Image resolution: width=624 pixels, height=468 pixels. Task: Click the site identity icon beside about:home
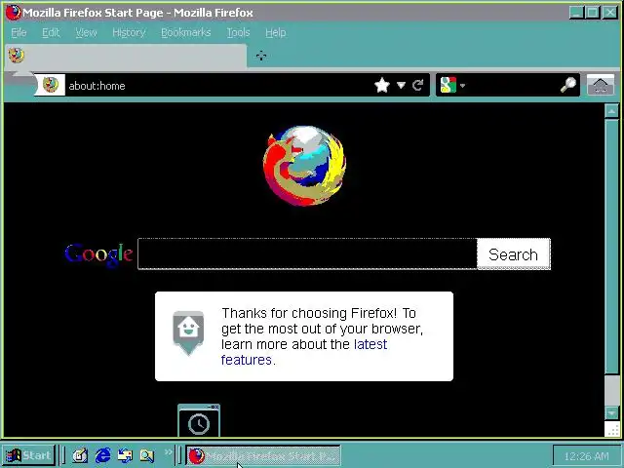(x=51, y=85)
